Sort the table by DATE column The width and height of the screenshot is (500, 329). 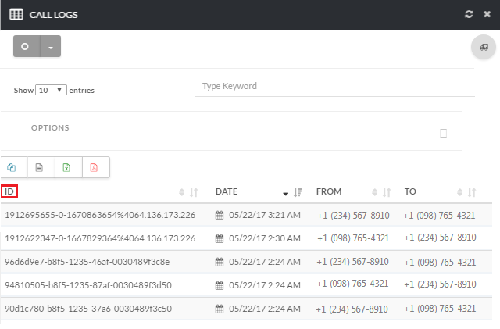[227, 191]
